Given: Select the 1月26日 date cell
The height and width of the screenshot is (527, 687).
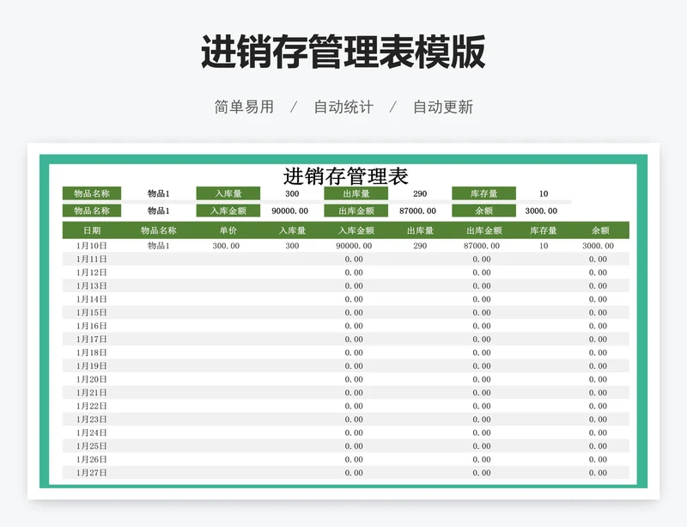Looking at the screenshot, I should point(92,459).
